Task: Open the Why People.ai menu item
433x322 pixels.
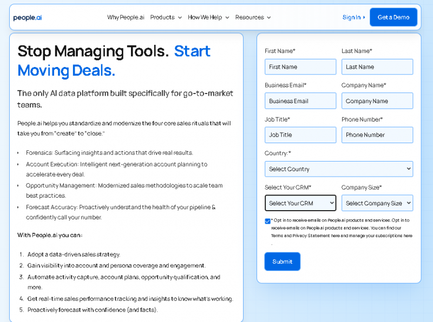Action: point(126,17)
